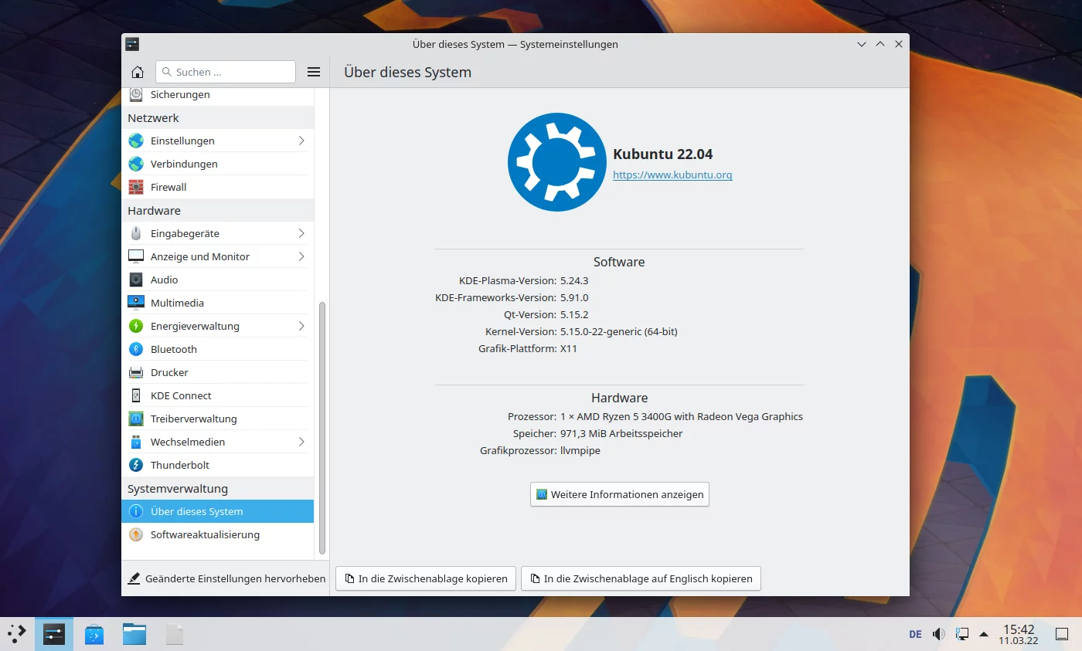Click the Kubuntu 22.04 heading
The height and width of the screenshot is (651, 1082).
tap(663, 154)
